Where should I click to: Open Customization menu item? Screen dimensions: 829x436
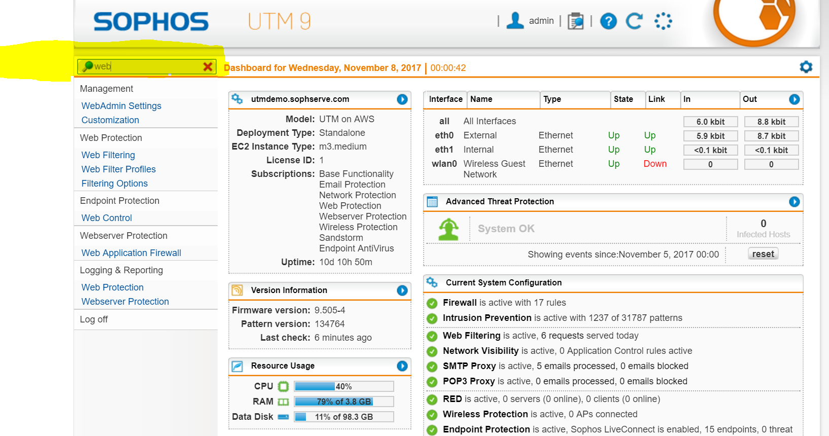coord(110,120)
